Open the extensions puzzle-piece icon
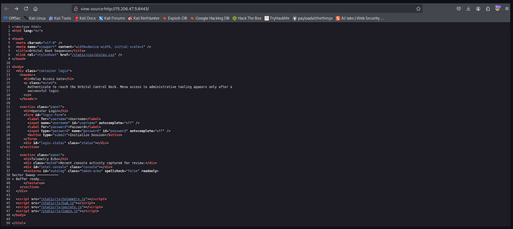Viewport: 513px width, 229px height. click(488, 8)
